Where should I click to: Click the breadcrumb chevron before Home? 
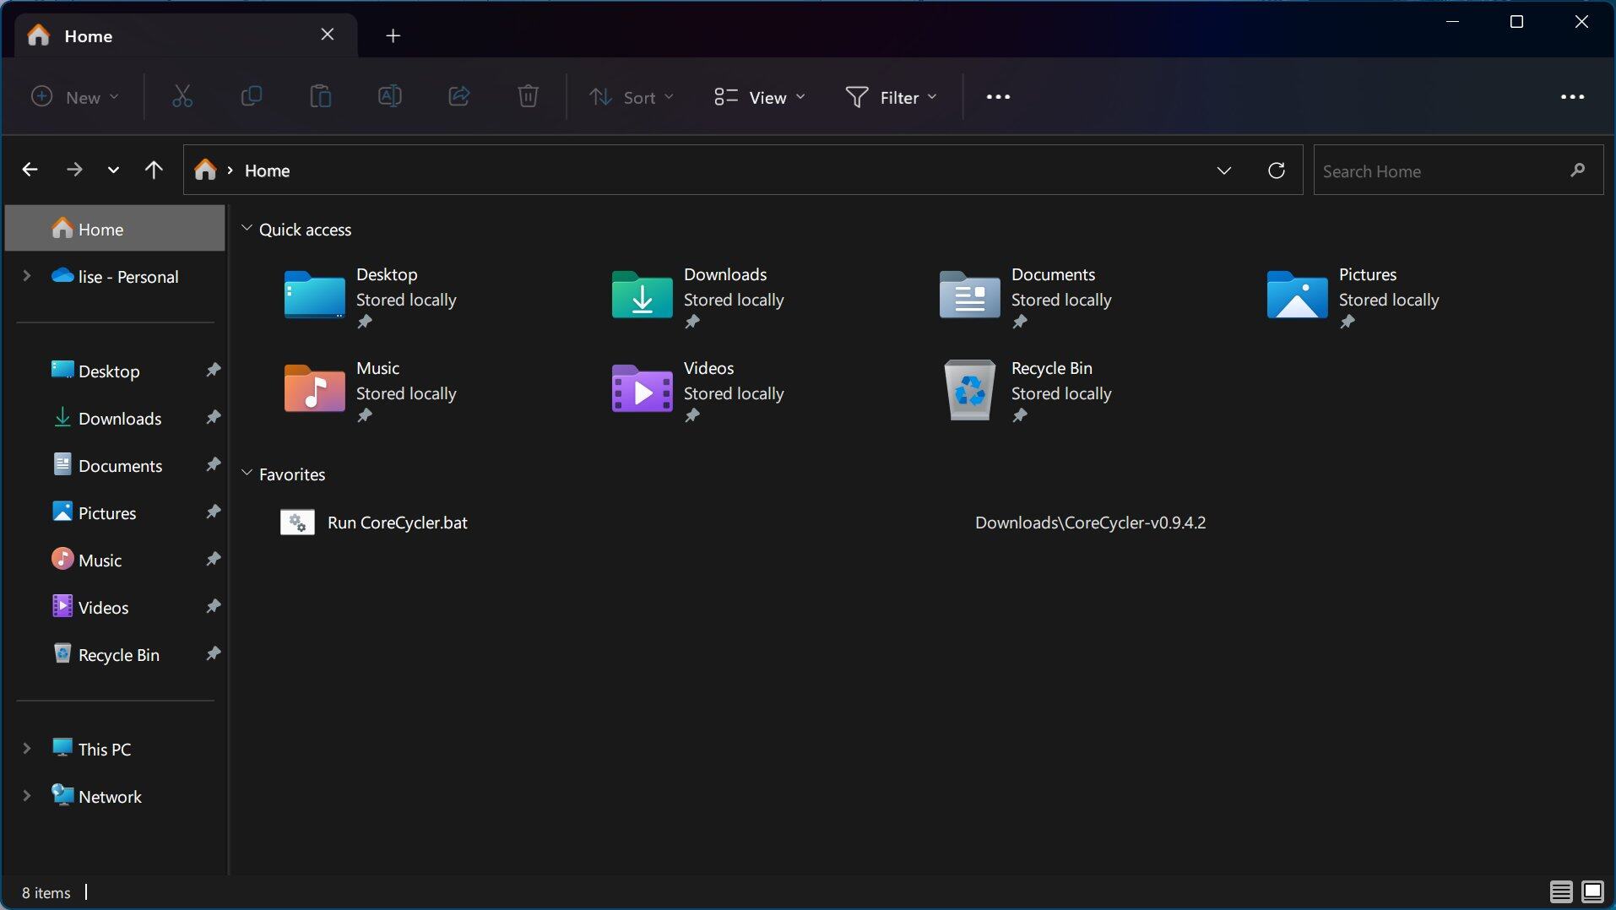click(230, 170)
